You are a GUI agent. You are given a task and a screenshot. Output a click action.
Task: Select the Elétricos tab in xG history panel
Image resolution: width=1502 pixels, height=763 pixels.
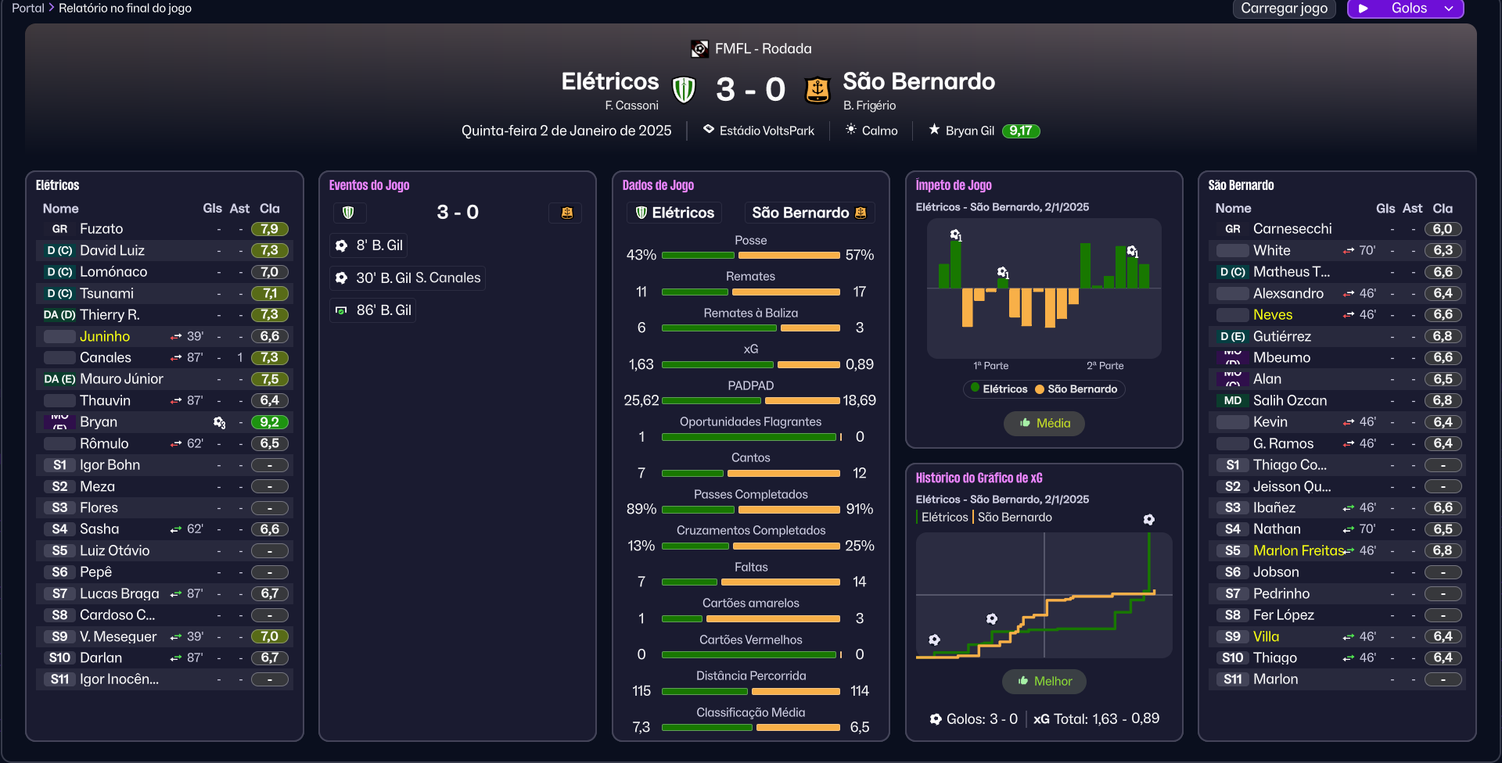tap(944, 517)
